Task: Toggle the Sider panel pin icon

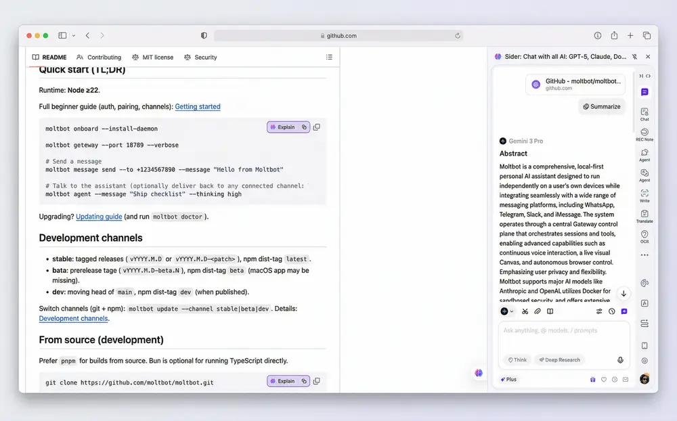Action: pos(634,57)
